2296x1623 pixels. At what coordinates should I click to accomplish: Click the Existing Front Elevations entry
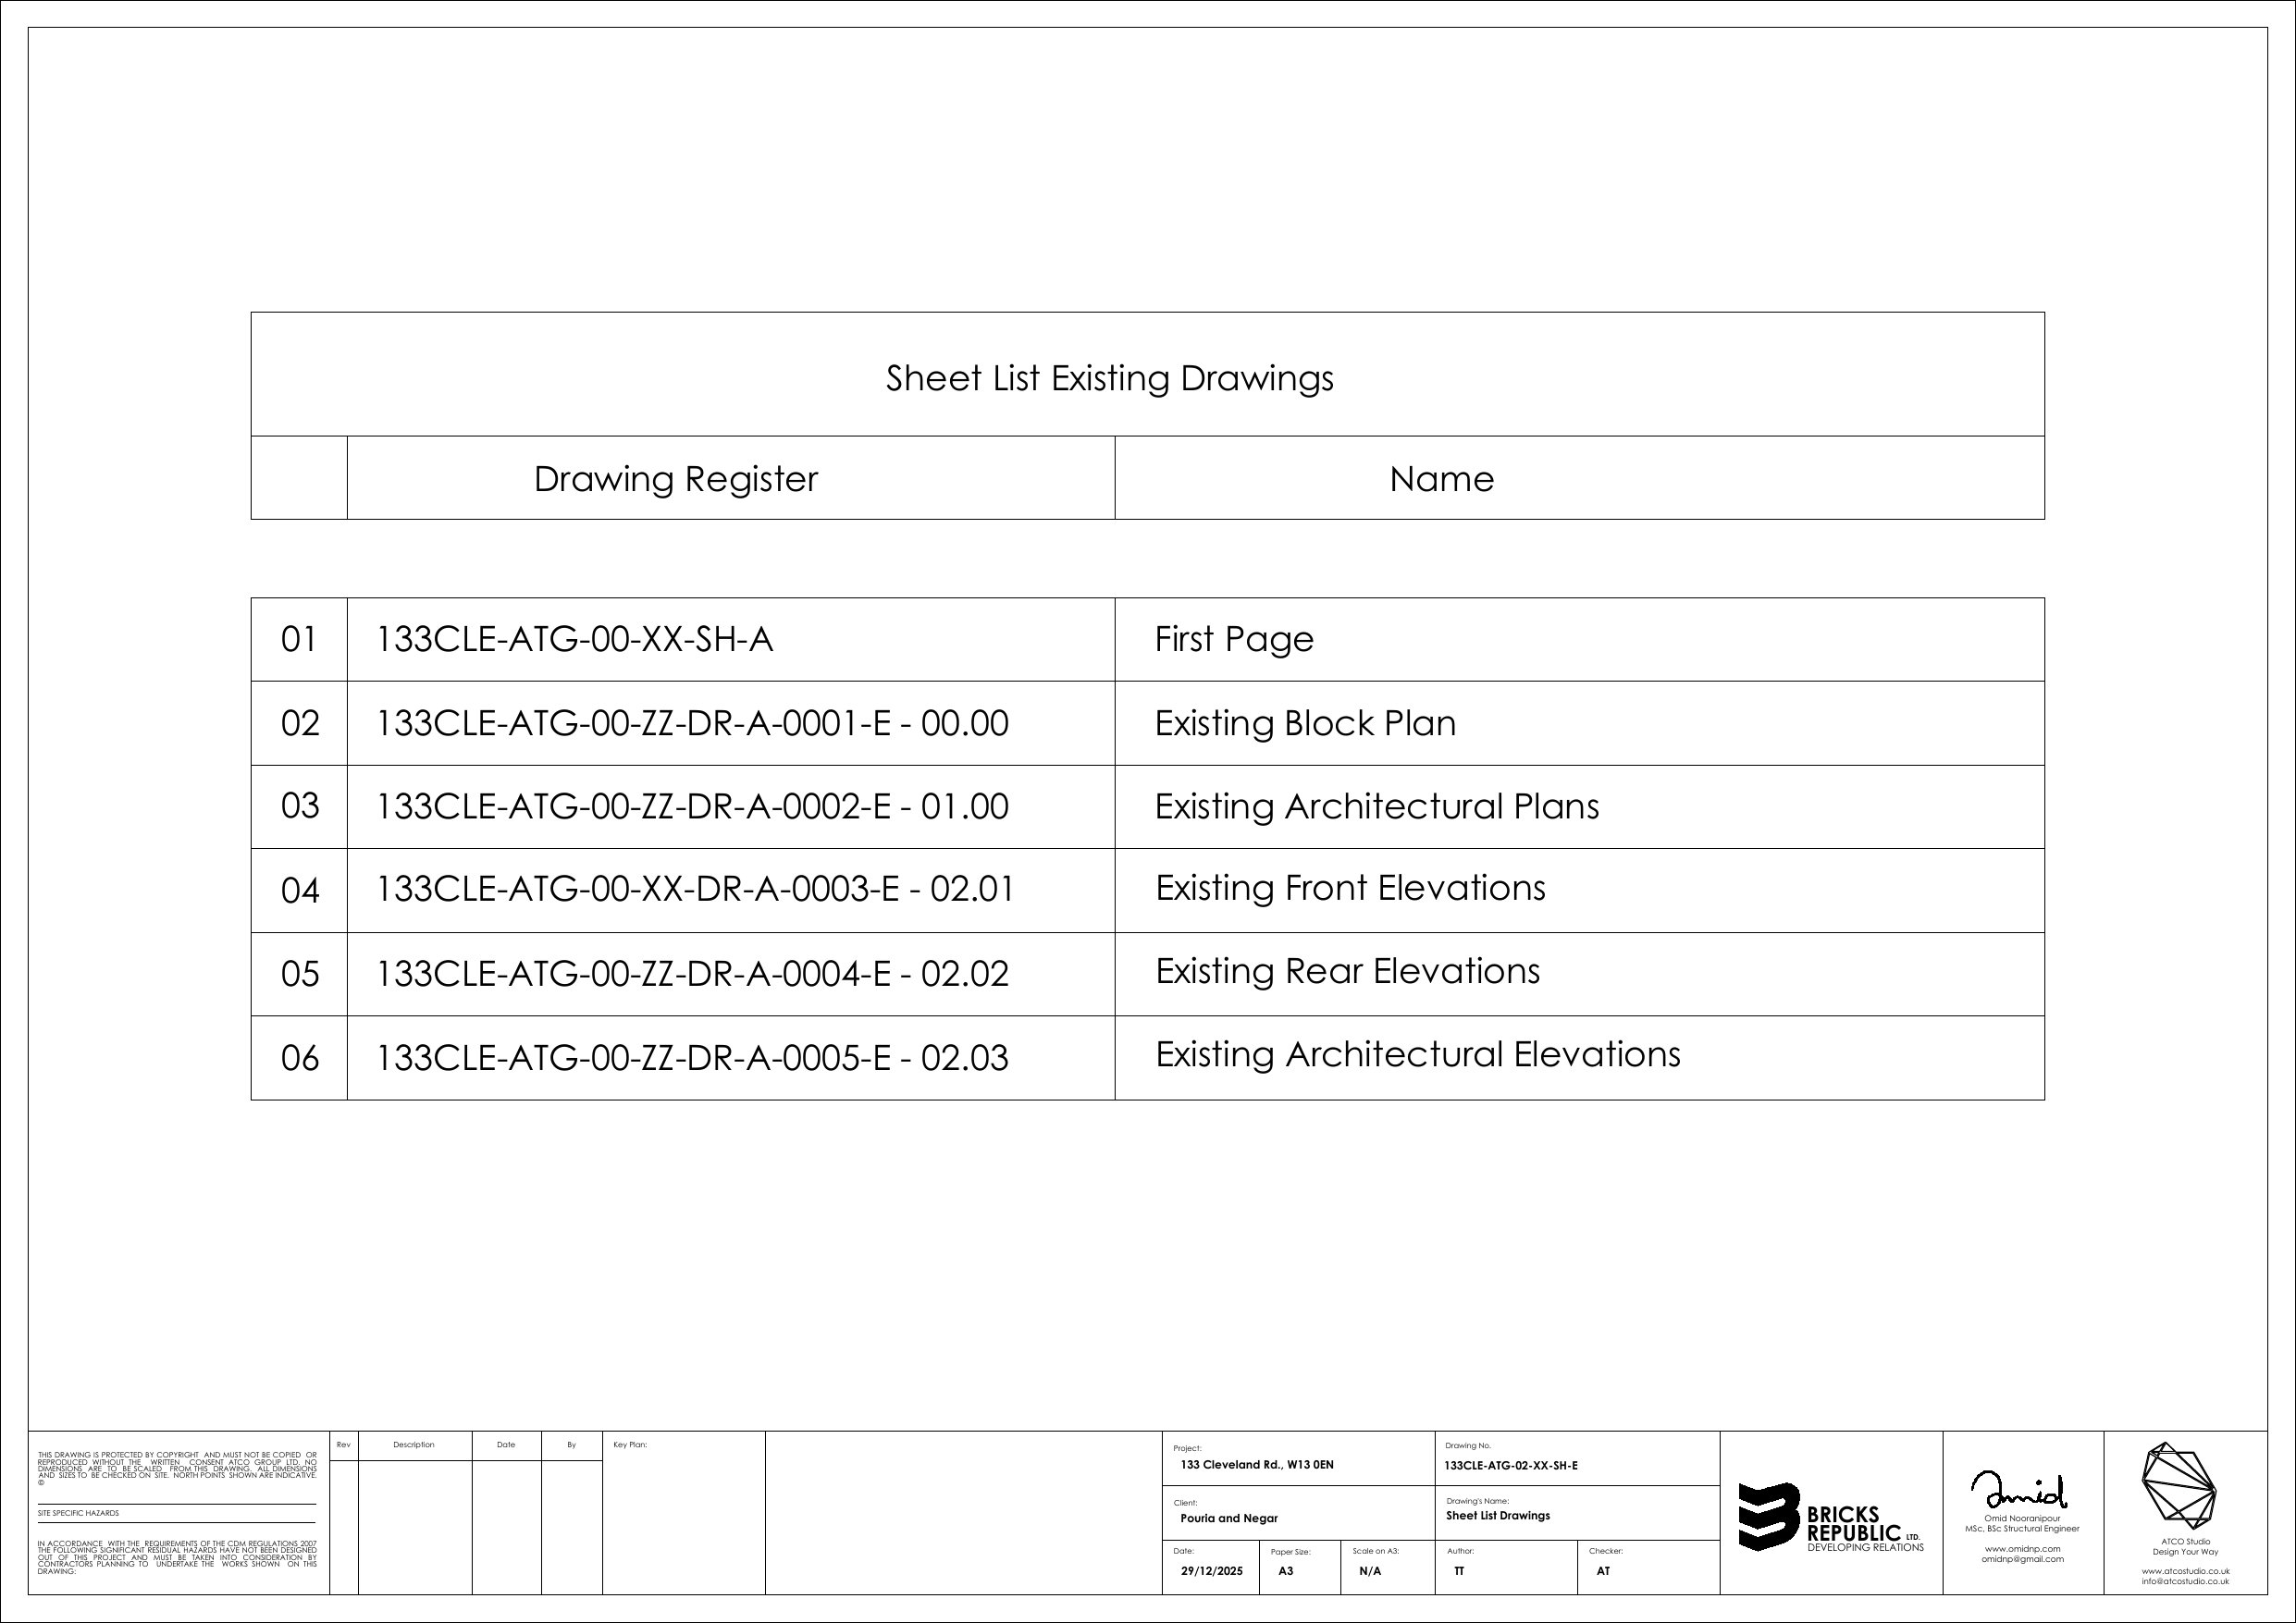click(1350, 888)
